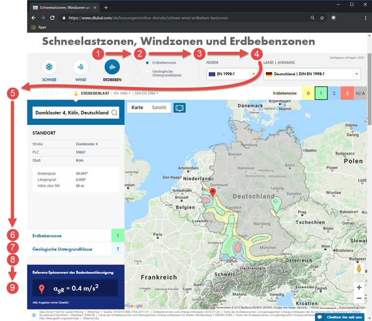Viewport: 372px width, 321px height.
Task: Click the green zone 1 legend swatch
Action: tap(321, 93)
